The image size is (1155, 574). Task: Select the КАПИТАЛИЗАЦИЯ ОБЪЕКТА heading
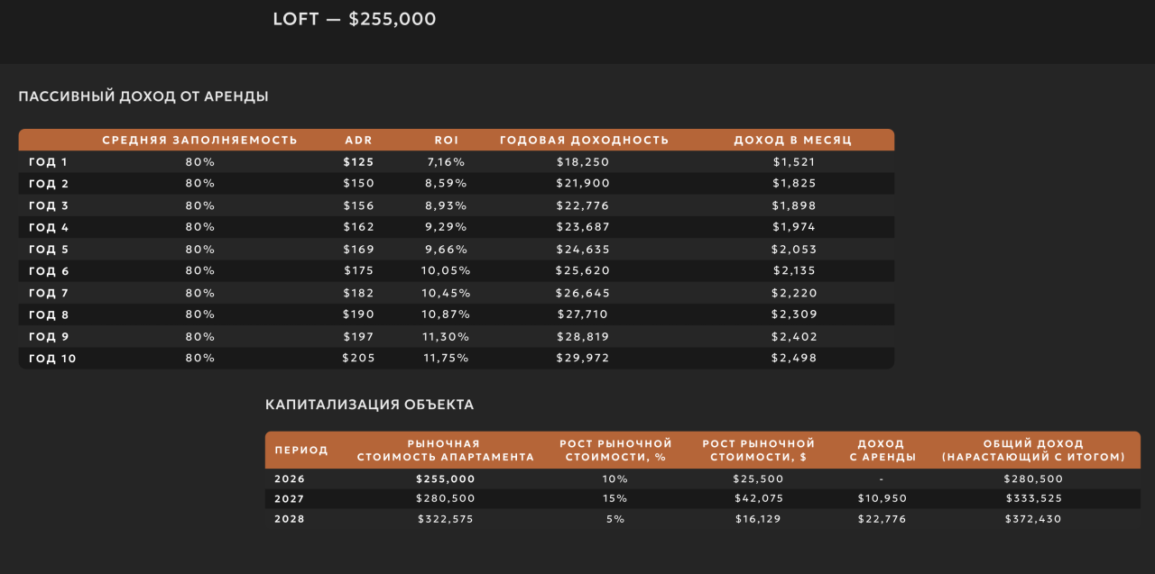(369, 405)
